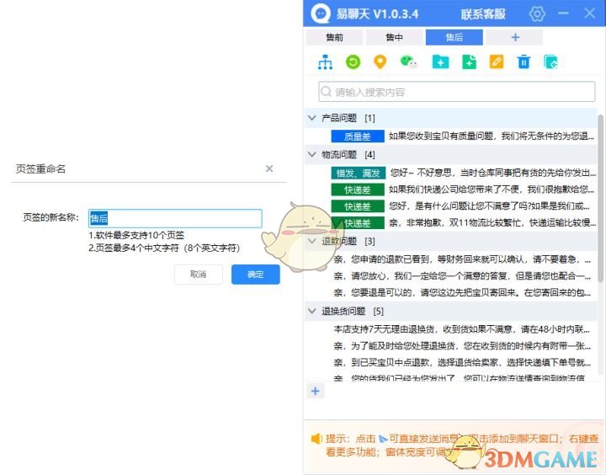Click the 联系客服 link in title bar
Viewport: 606px width, 475px height.
483,14
